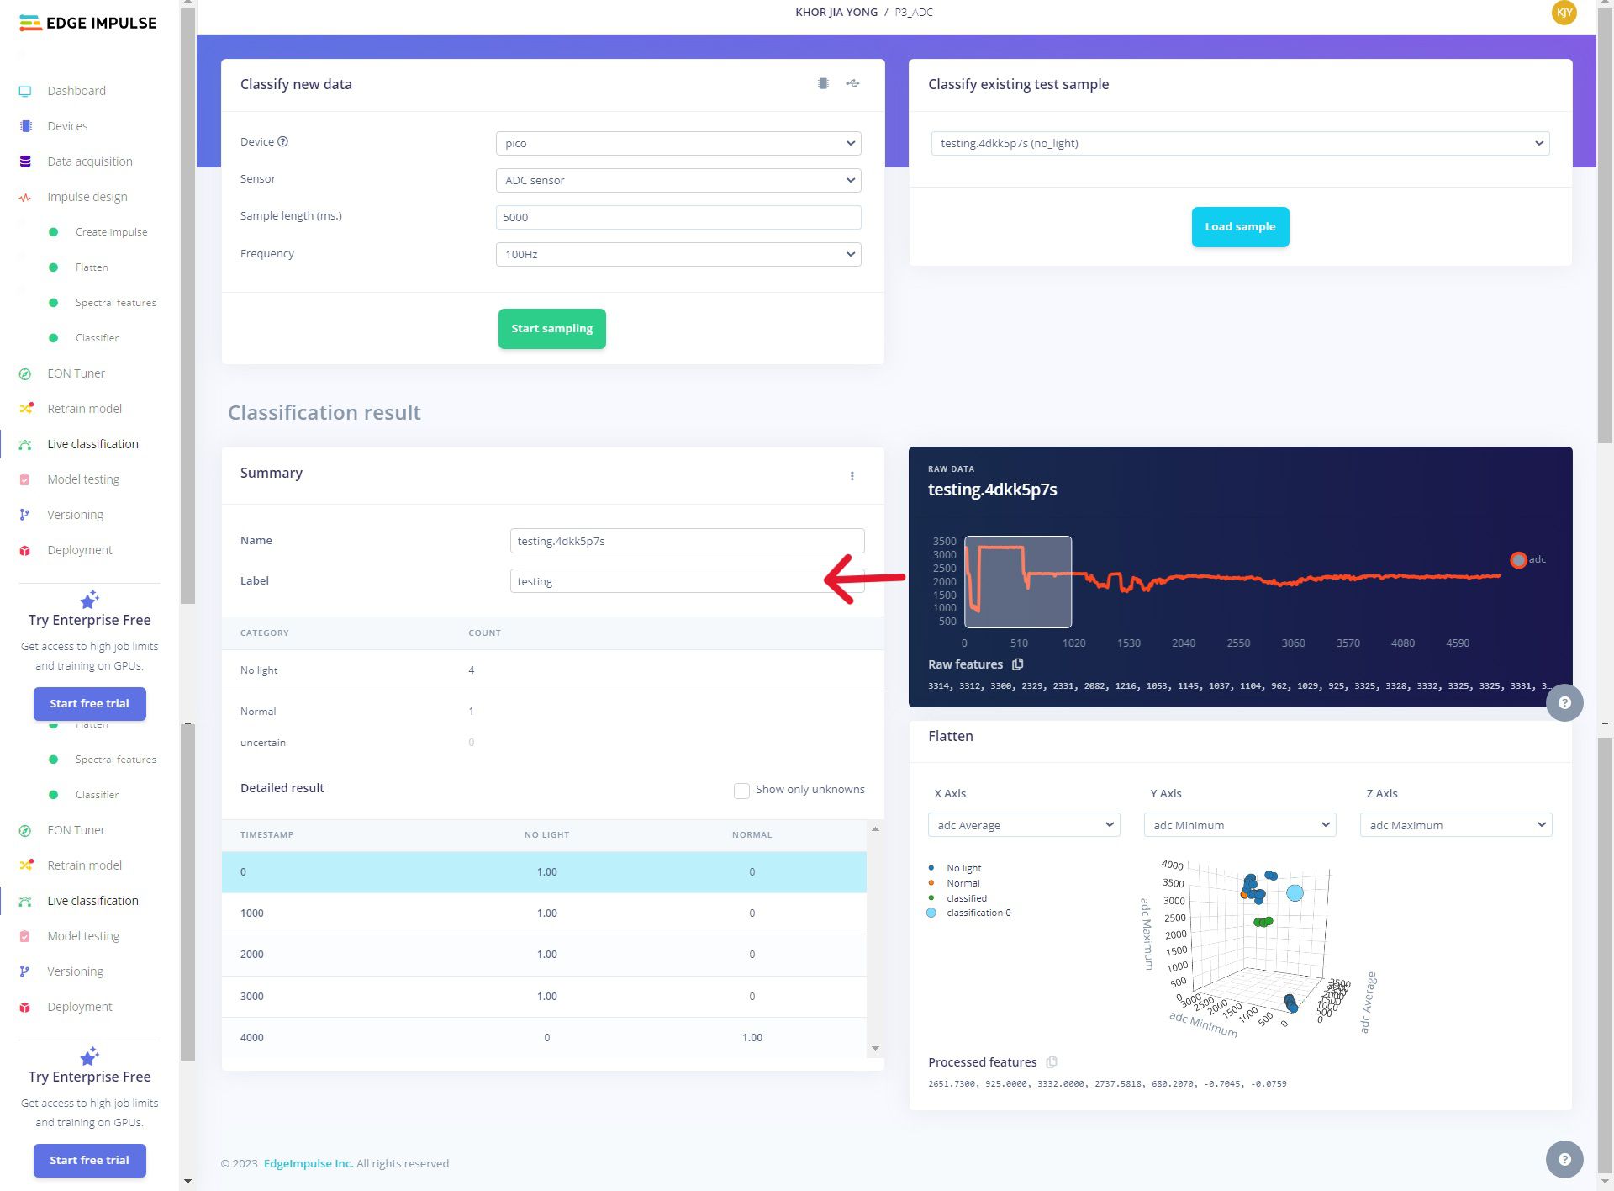Click the Edge Impulse logo

coord(88,23)
